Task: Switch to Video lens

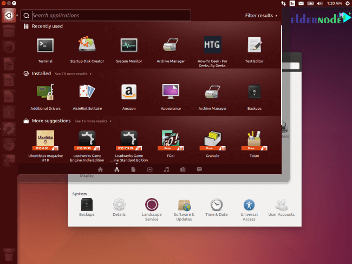Action: (x=149, y=169)
